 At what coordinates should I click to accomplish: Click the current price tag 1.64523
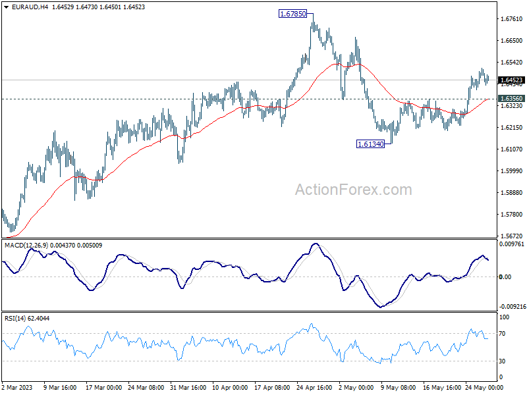tap(512, 80)
